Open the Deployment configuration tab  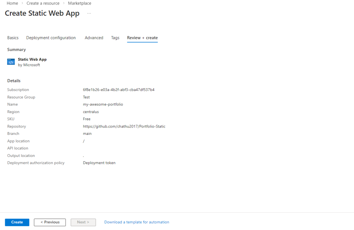coord(51,38)
